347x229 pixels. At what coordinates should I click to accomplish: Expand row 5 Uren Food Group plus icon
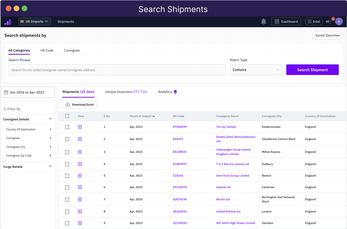point(80,176)
